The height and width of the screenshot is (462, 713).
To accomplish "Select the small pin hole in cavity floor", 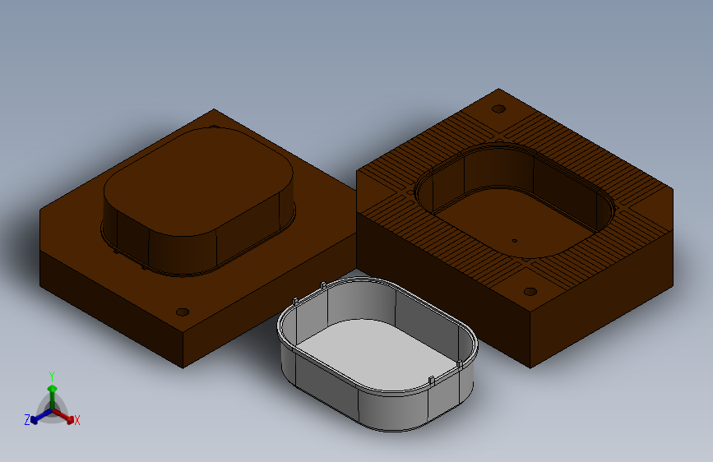I will 514,241.
